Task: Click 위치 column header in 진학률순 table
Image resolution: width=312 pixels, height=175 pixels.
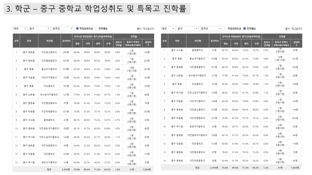Action: 177,41
